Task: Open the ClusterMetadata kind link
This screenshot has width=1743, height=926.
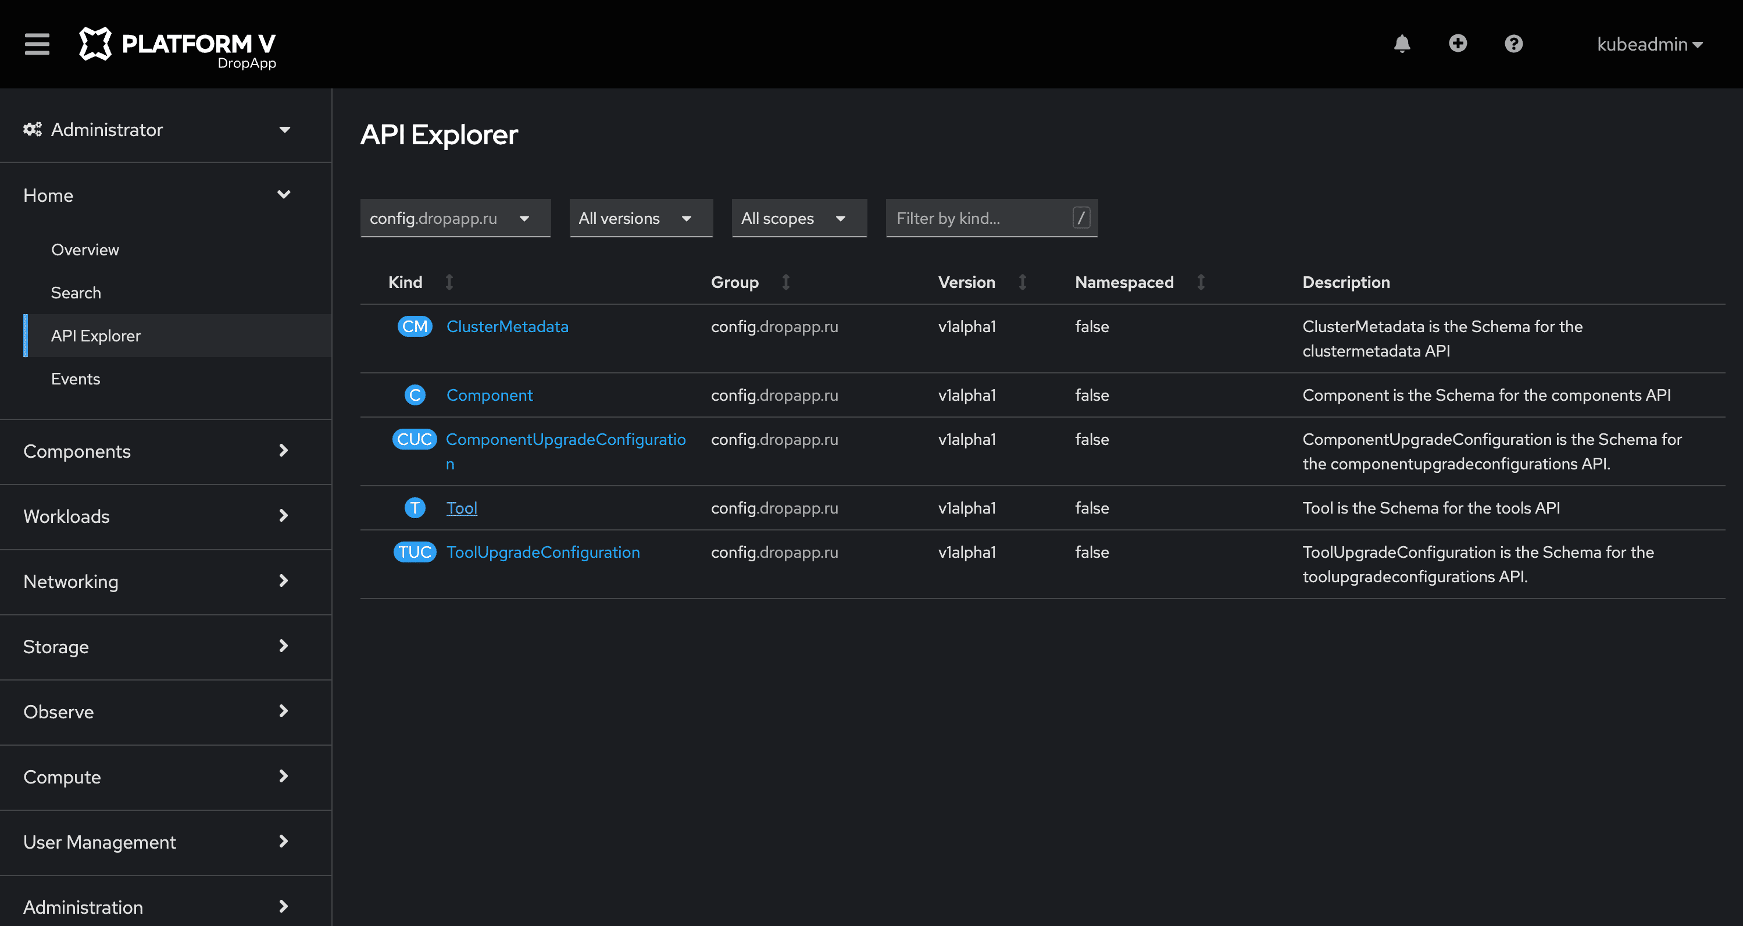Action: [508, 326]
